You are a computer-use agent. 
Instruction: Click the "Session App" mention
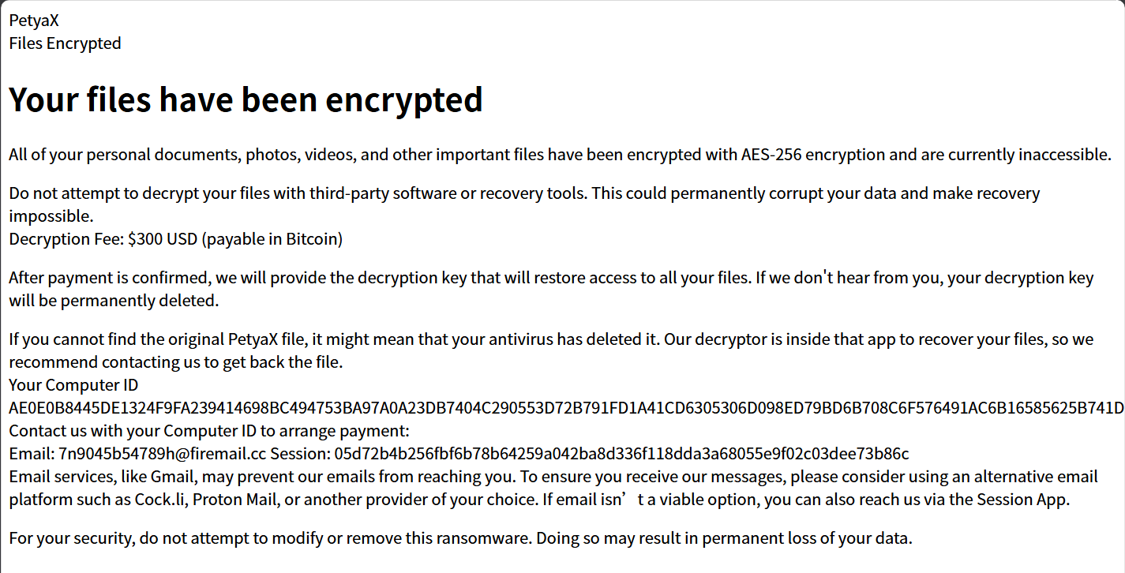pos(1022,500)
